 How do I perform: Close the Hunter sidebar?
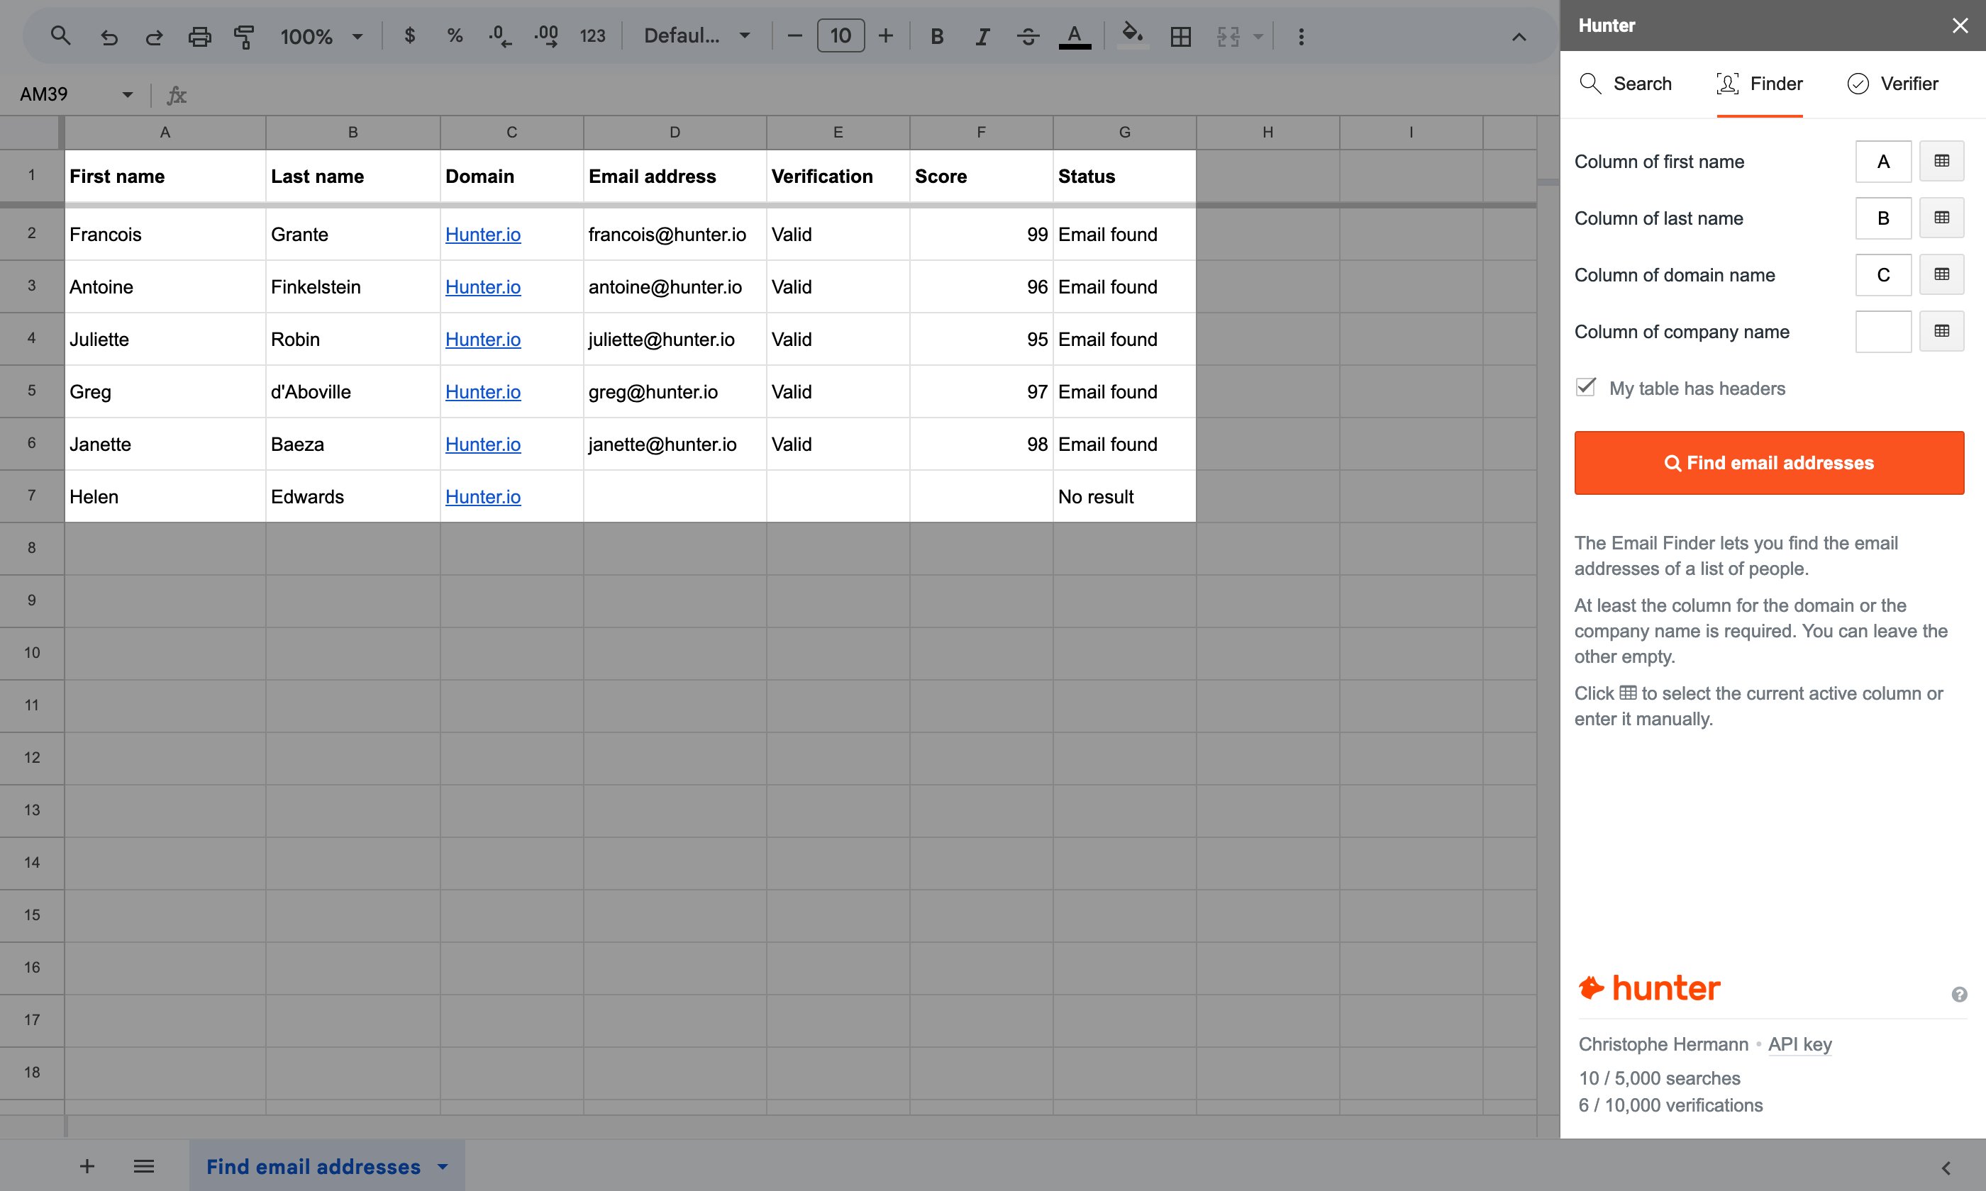(x=1960, y=26)
